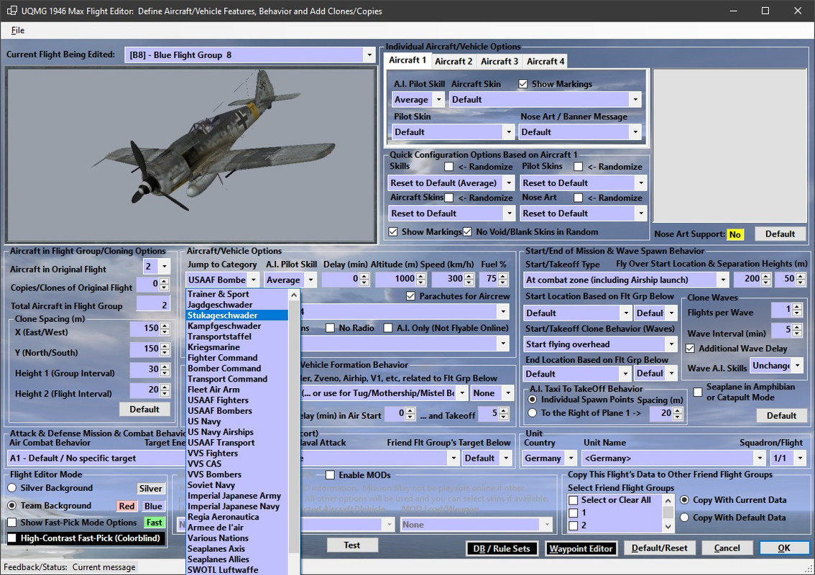The image size is (815, 575).
Task: Open the Wave A.I. Skills dropdown
Action: pos(797,365)
